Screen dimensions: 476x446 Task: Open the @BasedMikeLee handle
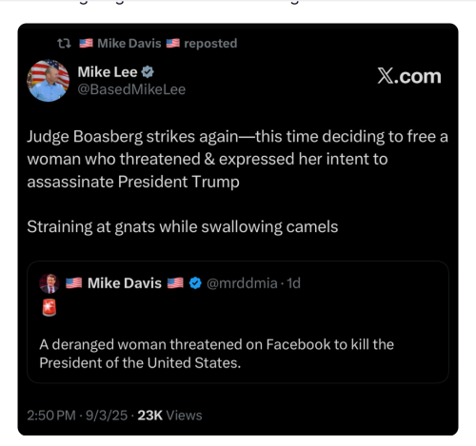click(x=131, y=89)
